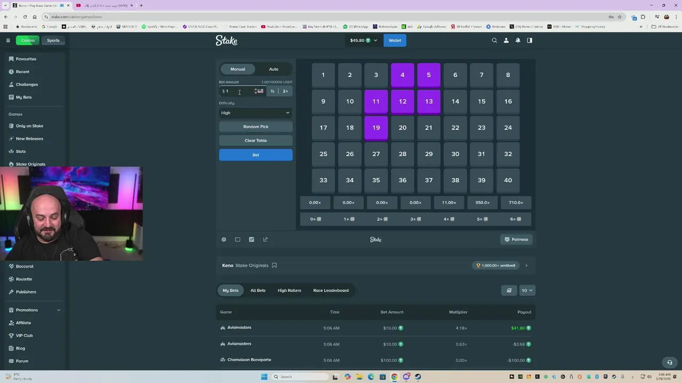The height and width of the screenshot is (383, 682).
Task: Change rows-per-page 10 dropdown
Action: click(527, 290)
